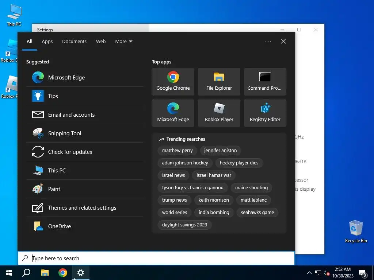Minimize the Settings window
The image size is (374, 280).
(282, 30)
